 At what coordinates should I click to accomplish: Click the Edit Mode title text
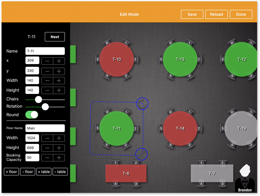(x=129, y=15)
